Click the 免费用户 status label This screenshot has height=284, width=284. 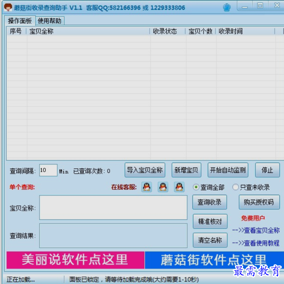253,218
